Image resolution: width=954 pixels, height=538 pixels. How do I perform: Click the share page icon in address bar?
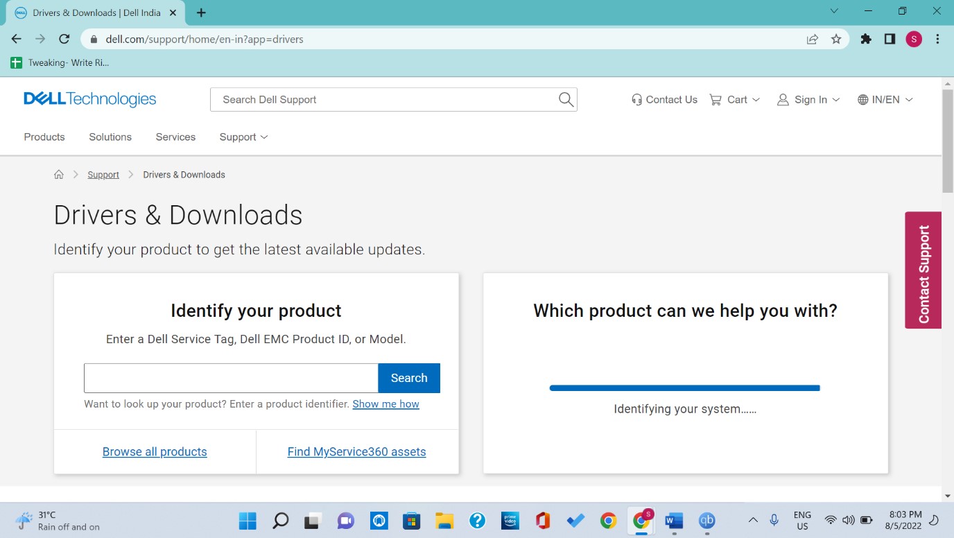click(x=812, y=40)
